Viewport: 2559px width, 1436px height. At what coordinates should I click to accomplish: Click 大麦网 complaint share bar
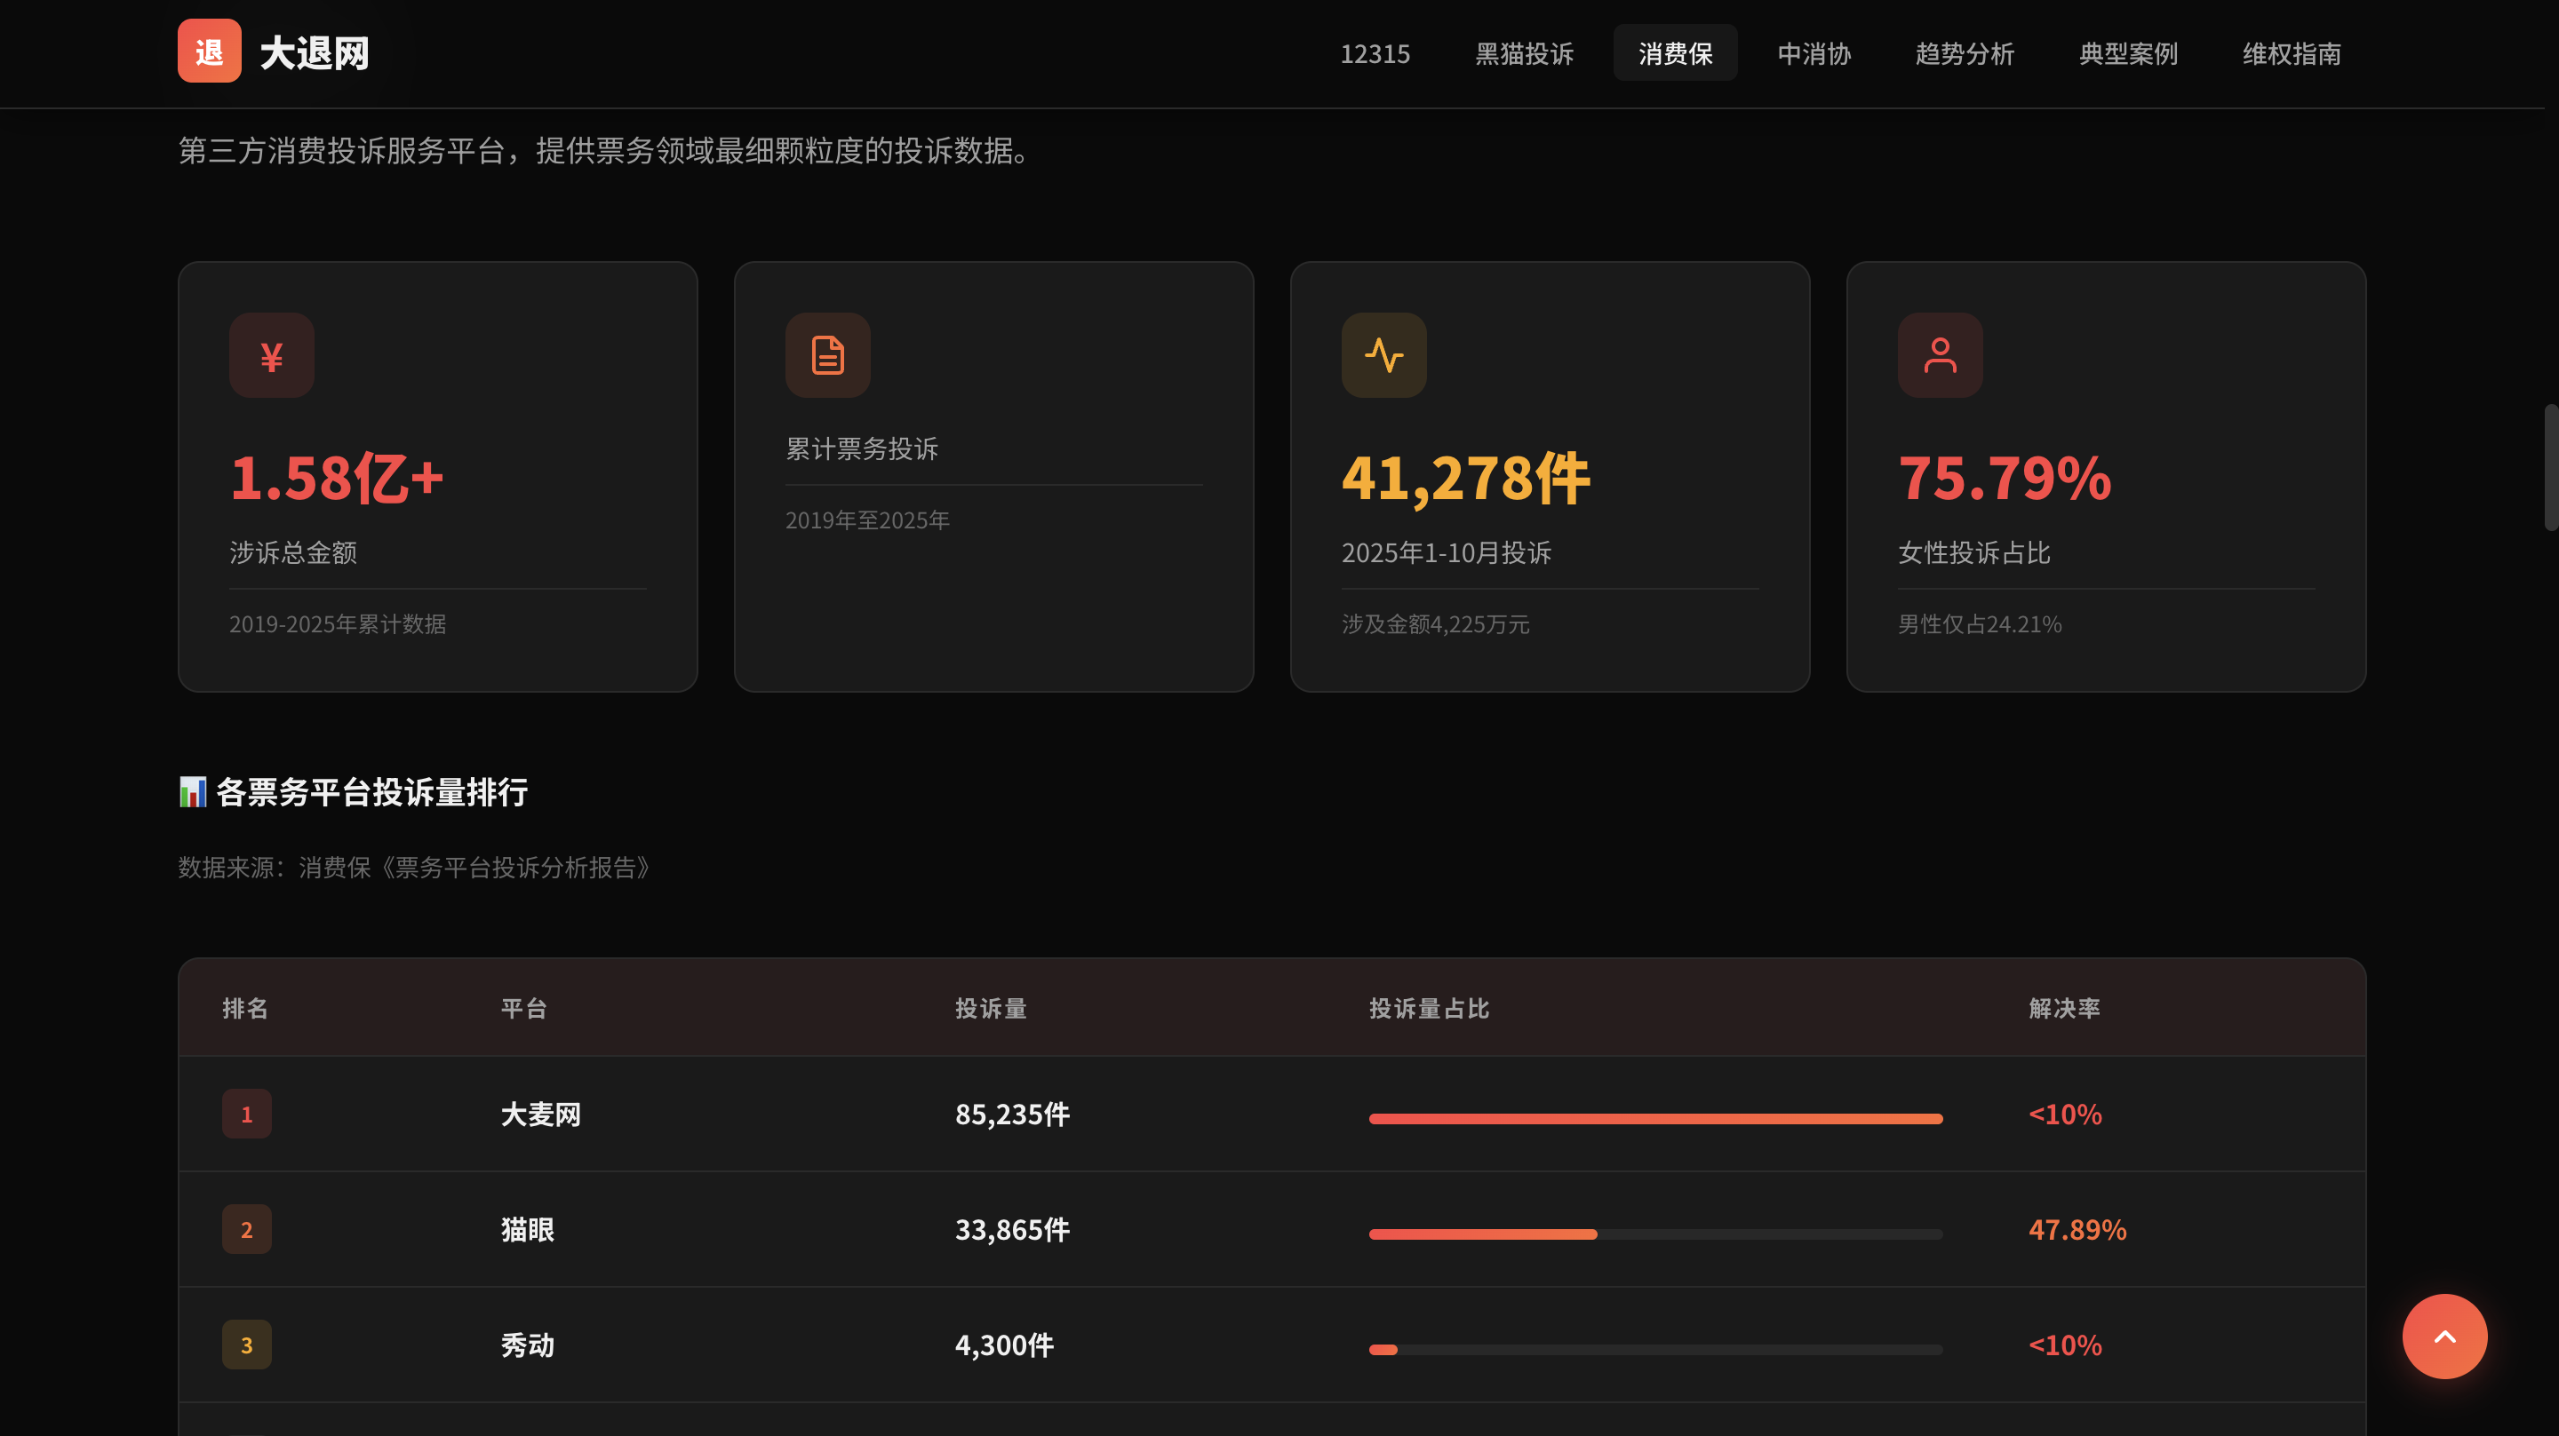tap(1655, 1118)
